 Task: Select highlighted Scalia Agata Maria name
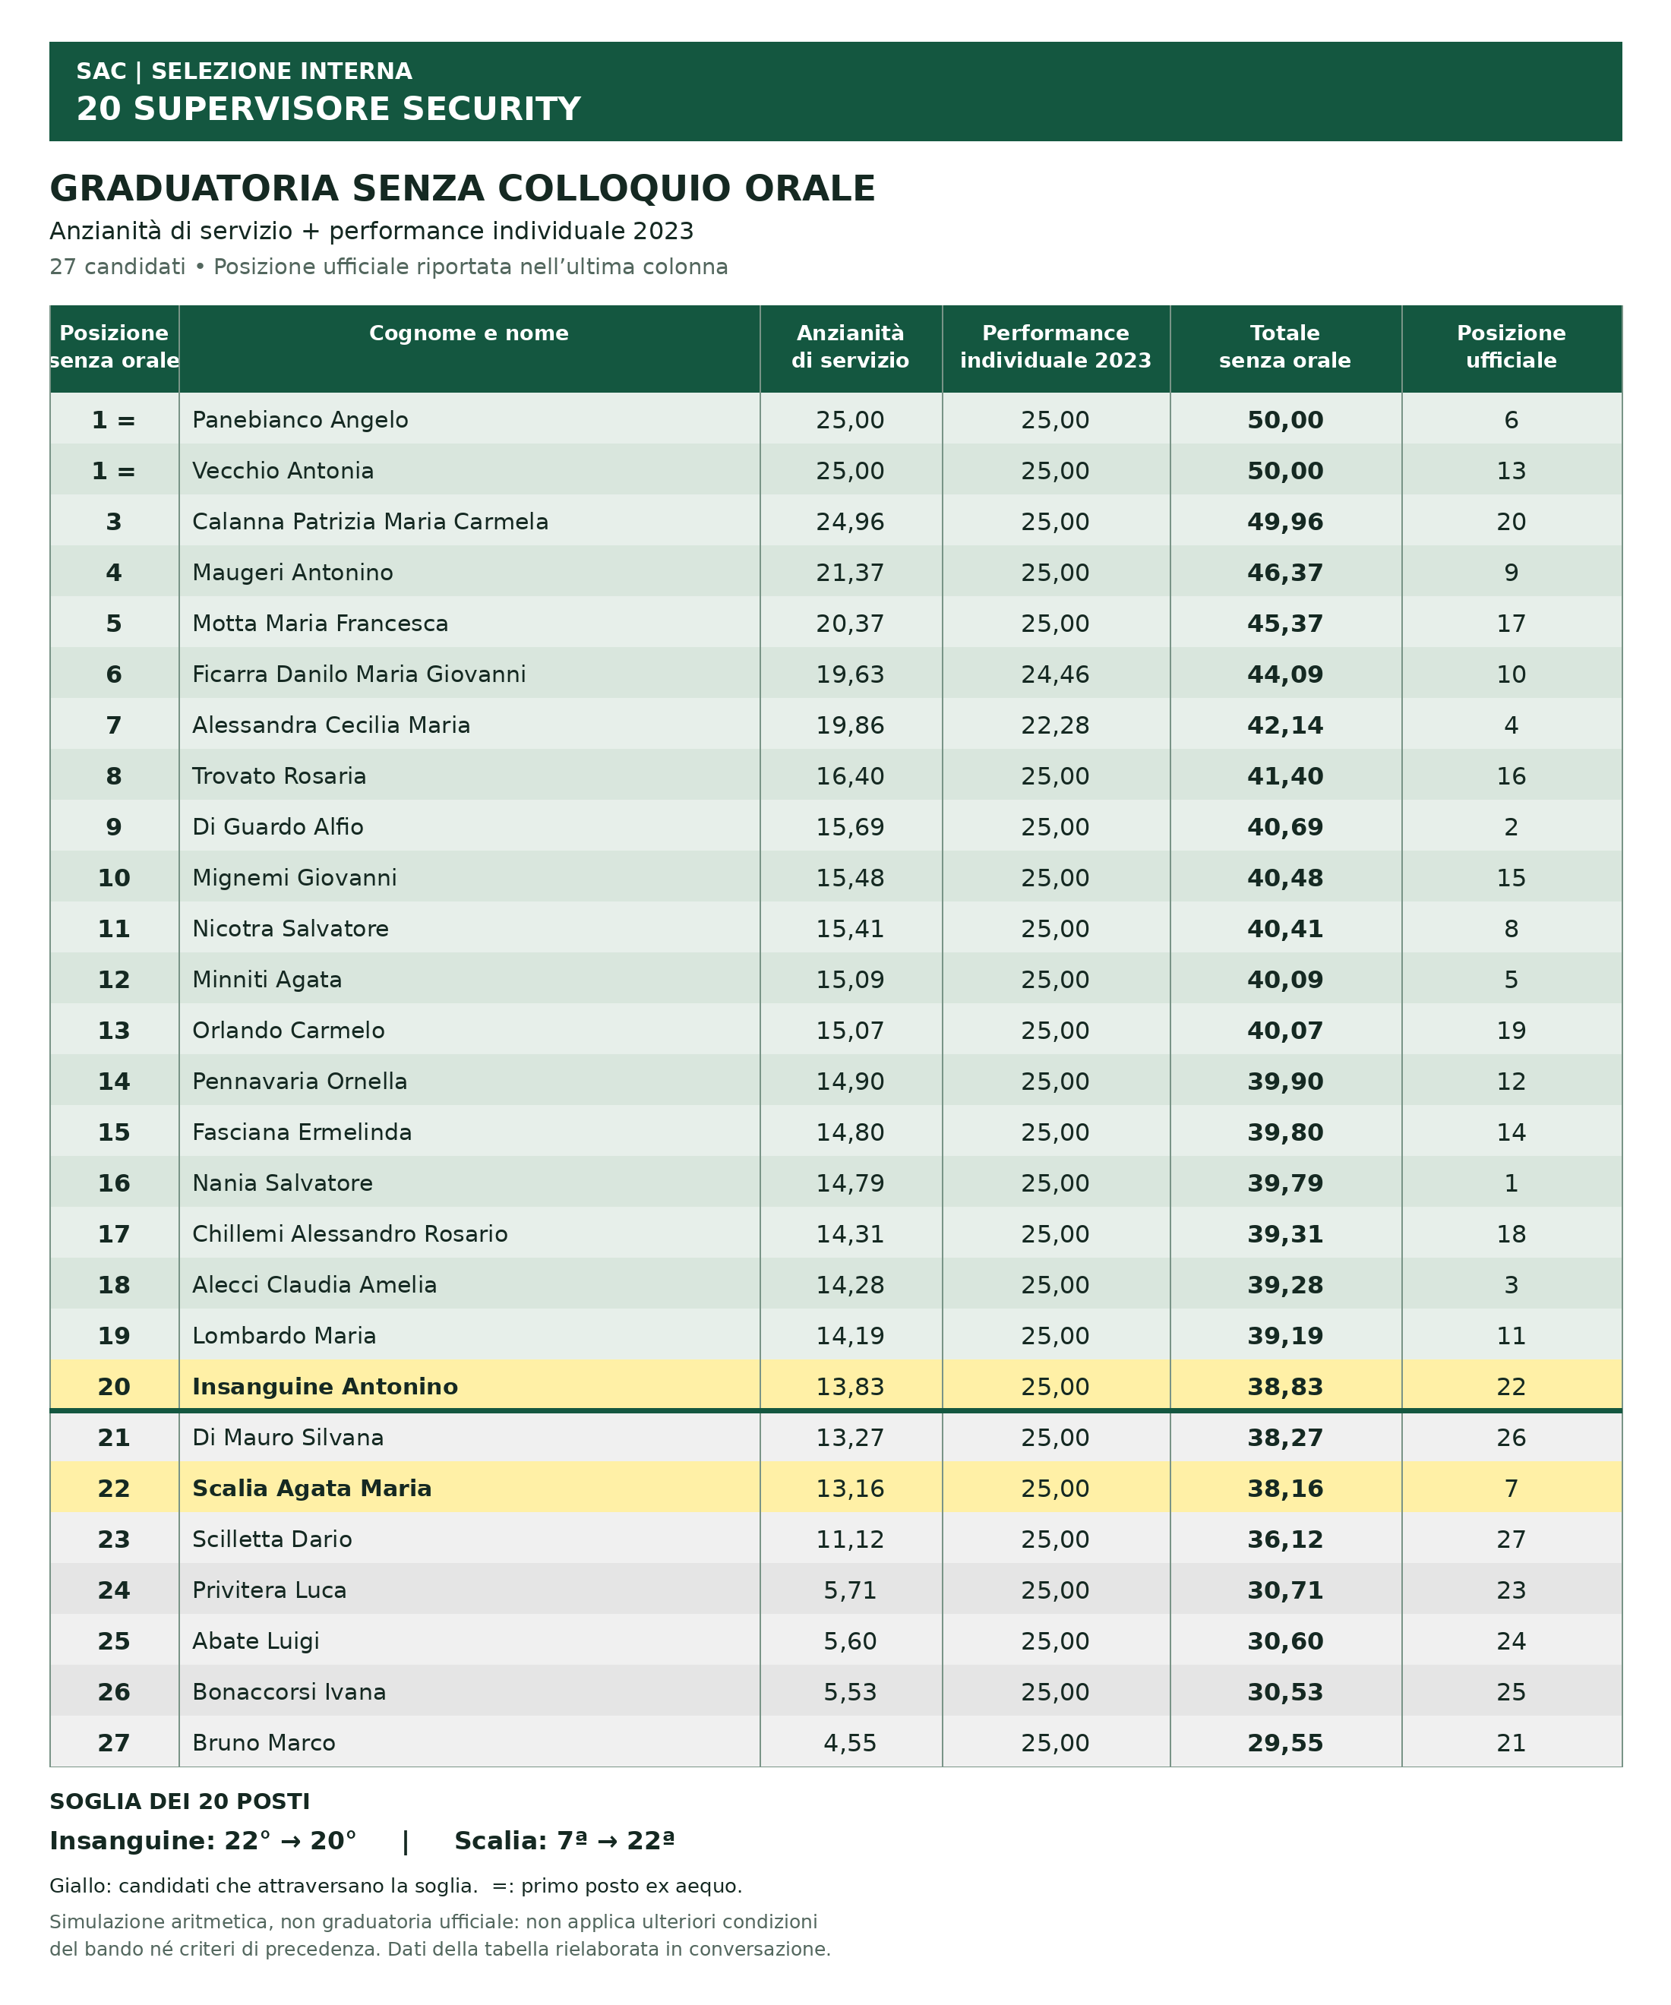(x=311, y=1489)
